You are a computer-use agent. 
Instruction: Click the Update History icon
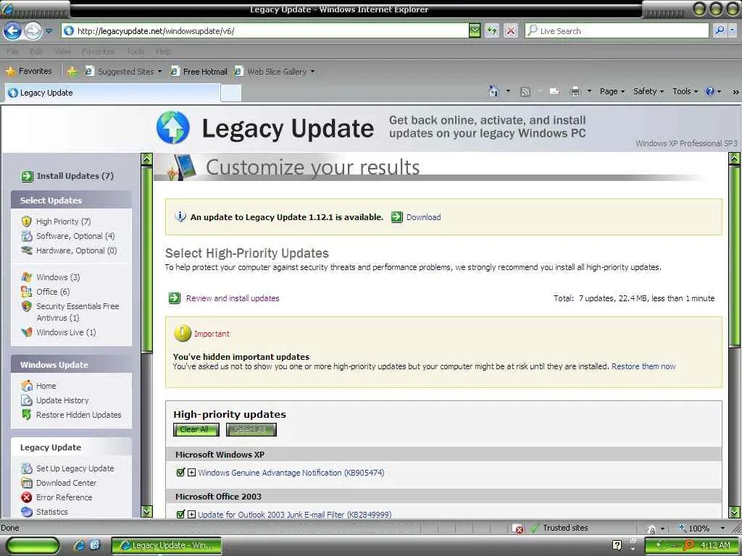pos(27,400)
